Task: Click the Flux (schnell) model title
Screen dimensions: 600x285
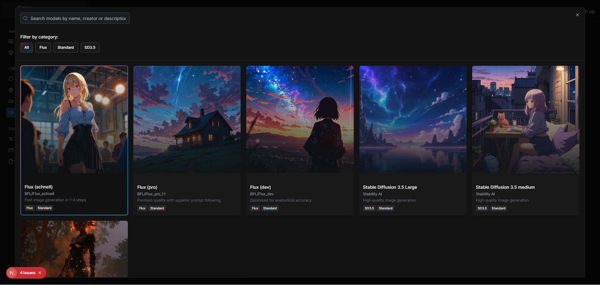Action: click(39, 187)
